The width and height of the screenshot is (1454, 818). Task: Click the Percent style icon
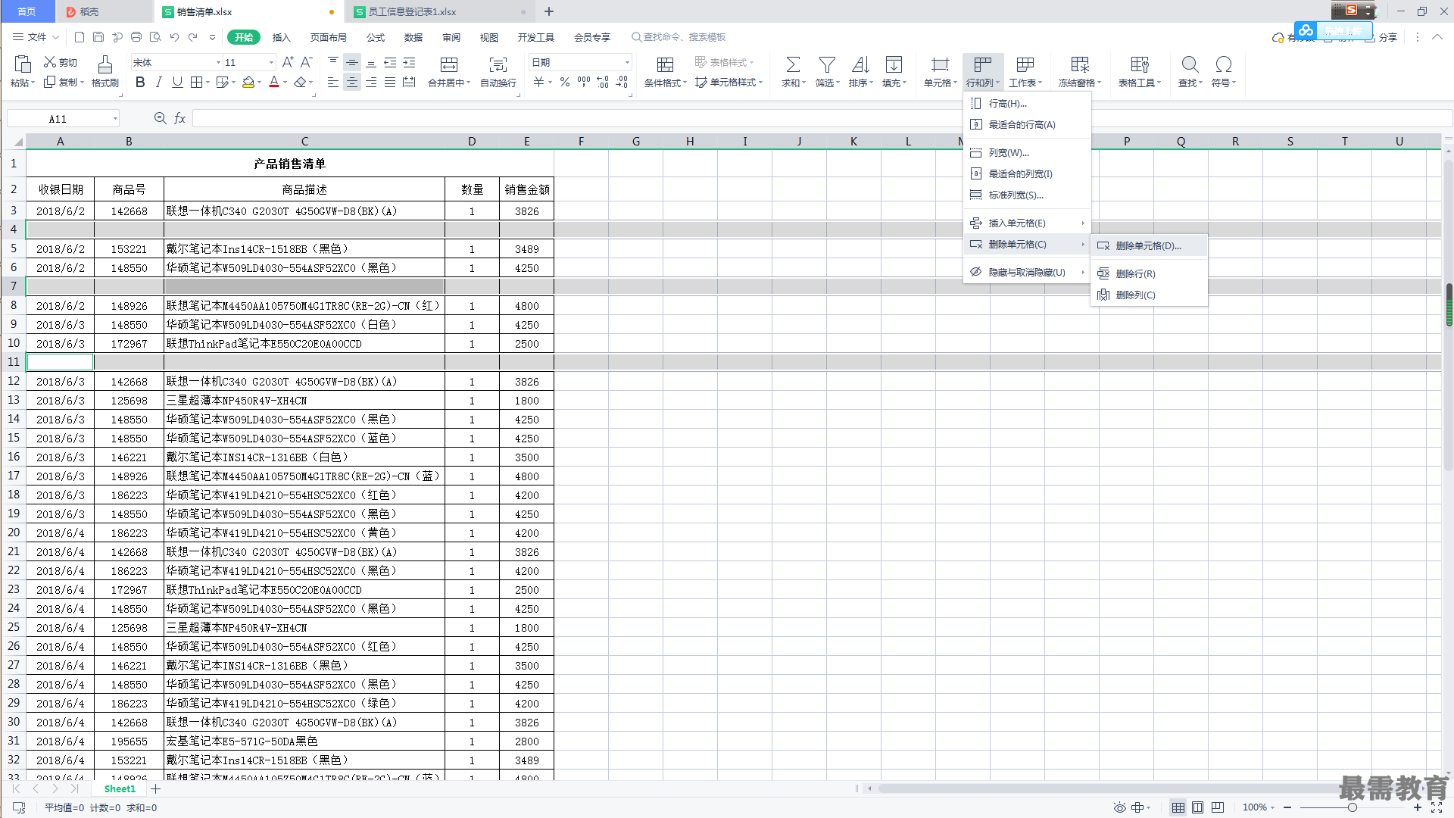565,82
